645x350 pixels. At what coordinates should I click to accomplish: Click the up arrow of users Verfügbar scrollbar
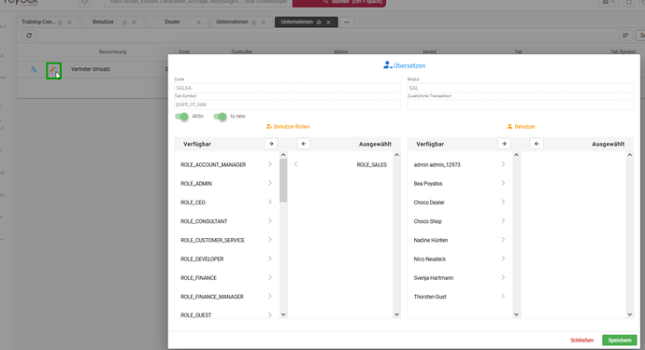point(516,155)
